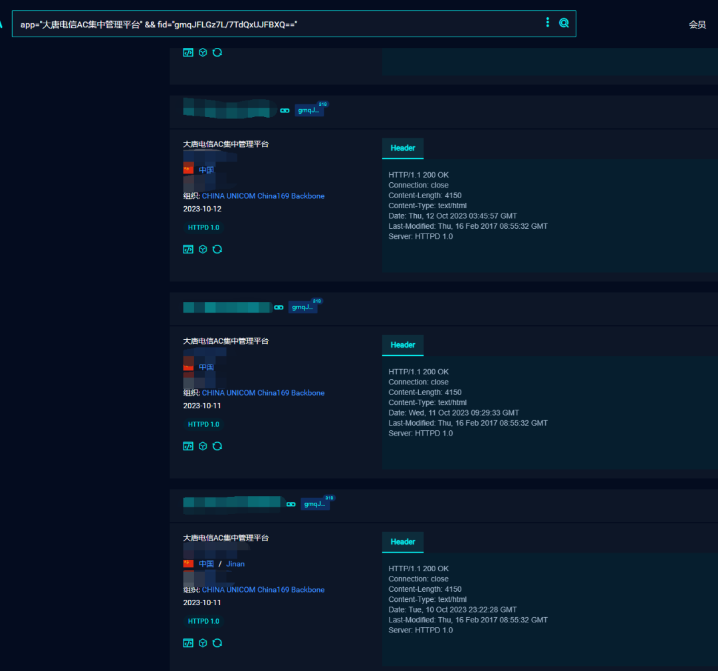Open chain link icon above the Wed 11 Oct result
The width and height of the screenshot is (718, 671).
coord(279,307)
